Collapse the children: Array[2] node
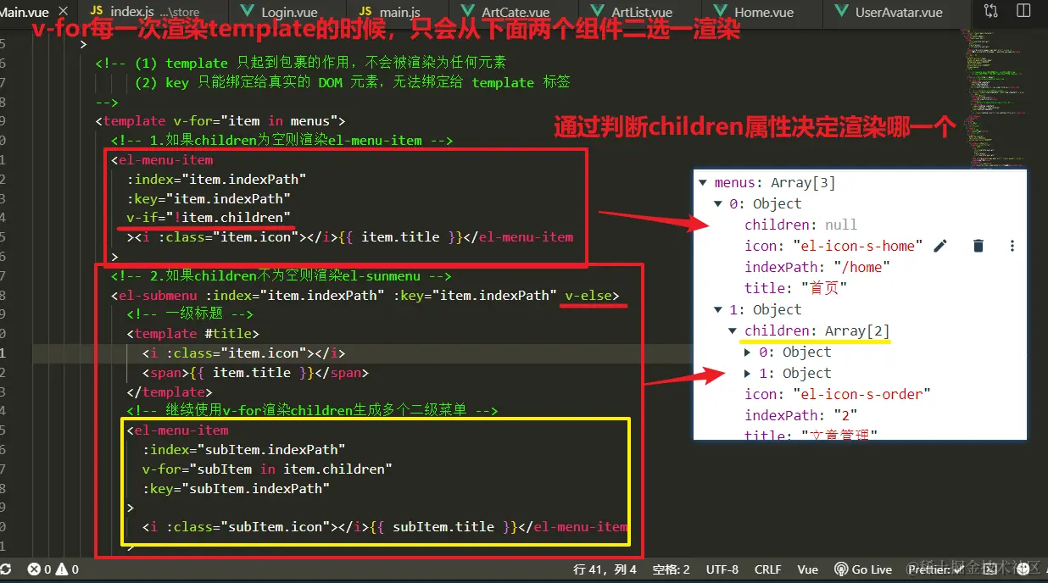1048x583 pixels. click(x=733, y=330)
